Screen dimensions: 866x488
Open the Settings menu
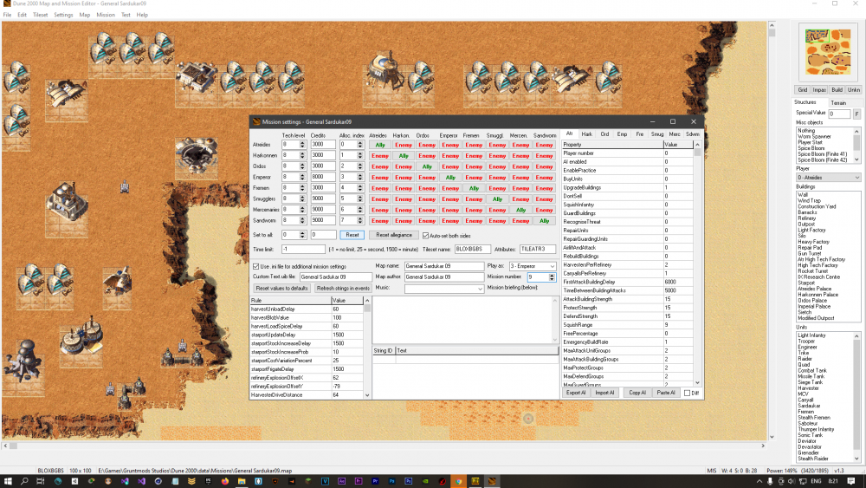[x=63, y=15]
